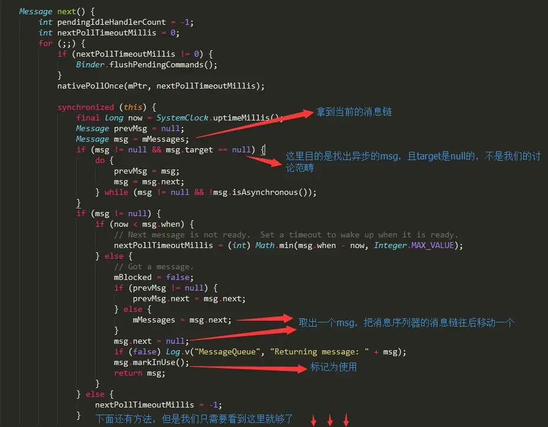Click the annotation text 拿到当前的消息链
This screenshot has height=427, width=548.
pyautogui.click(x=354, y=112)
